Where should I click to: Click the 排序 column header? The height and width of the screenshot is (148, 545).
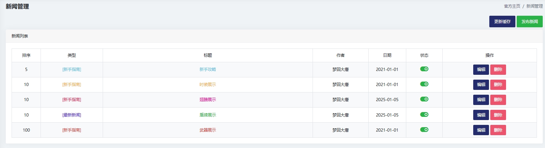point(26,55)
